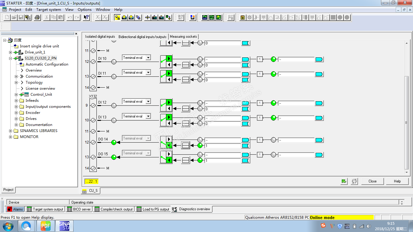Screen dimensions: 413x232
Task: Click the far-right cyan button on DO 15 row
Action: pyautogui.click(x=319, y=155)
